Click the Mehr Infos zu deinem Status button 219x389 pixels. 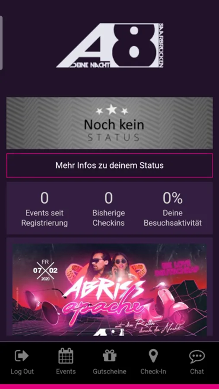[110, 166]
